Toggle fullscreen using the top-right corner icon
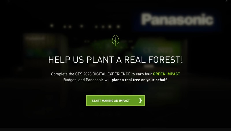 (226, 1)
